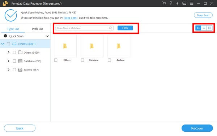This screenshot has width=217, height=136.
Task: Open the Facebook share icon
Action: pos(178,4)
